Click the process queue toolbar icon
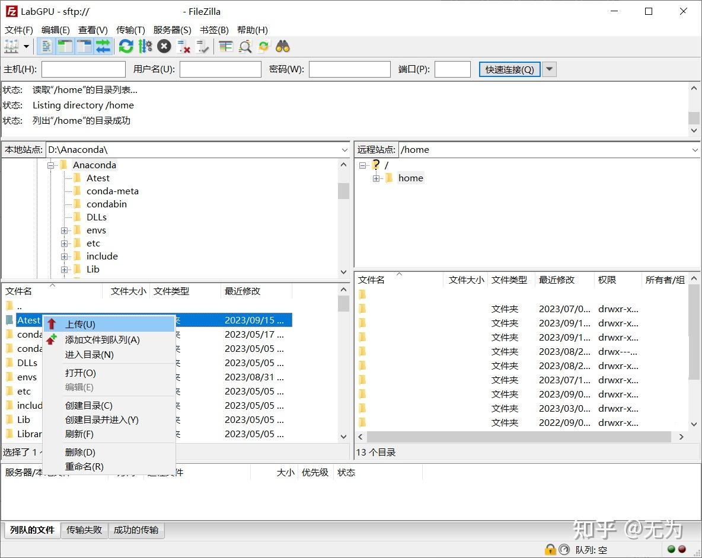The height and width of the screenshot is (558, 702). click(145, 46)
